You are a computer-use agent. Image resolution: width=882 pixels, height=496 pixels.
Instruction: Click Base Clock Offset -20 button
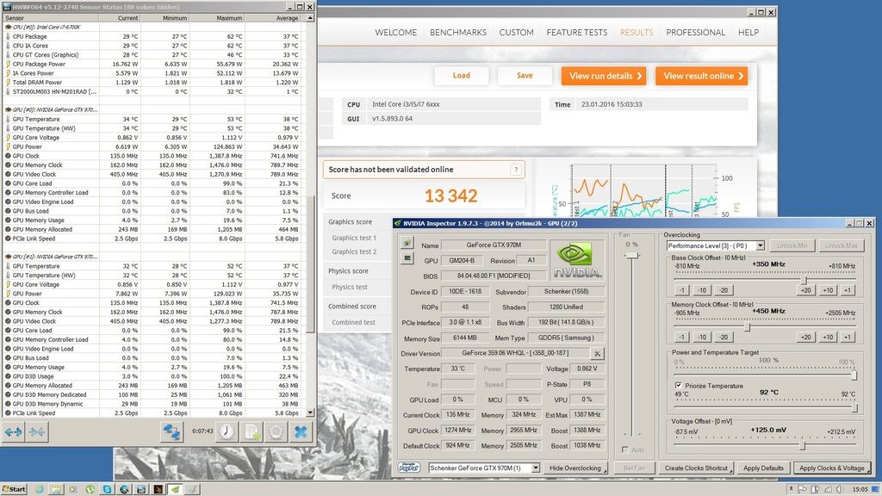coord(724,290)
